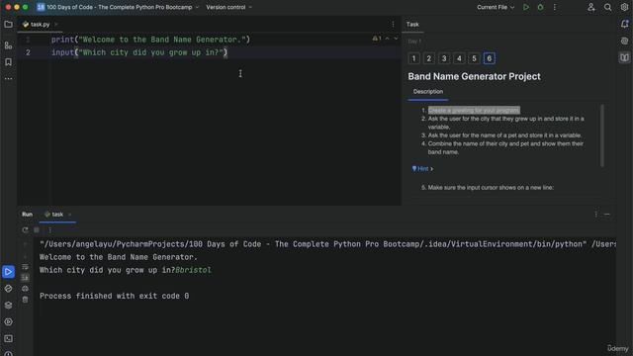The image size is (633, 356).
Task: Click the warning indicator in editor corner
Action: coord(377,39)
